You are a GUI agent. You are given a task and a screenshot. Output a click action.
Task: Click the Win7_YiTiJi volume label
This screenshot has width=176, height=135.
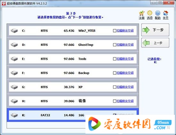[x=87, y=31]
